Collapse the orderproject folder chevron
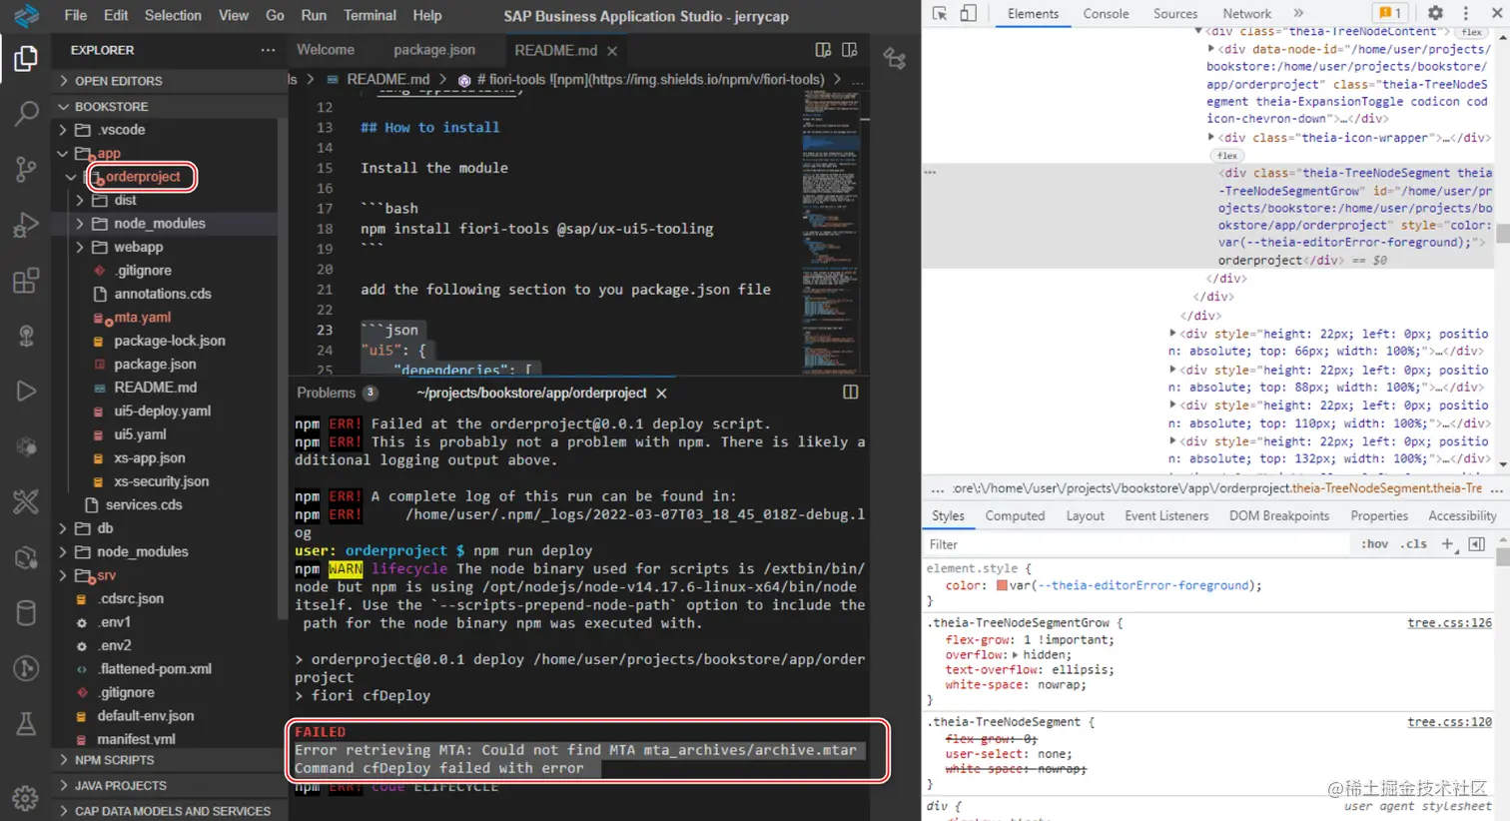1510x821 pixels. (71, 177)
